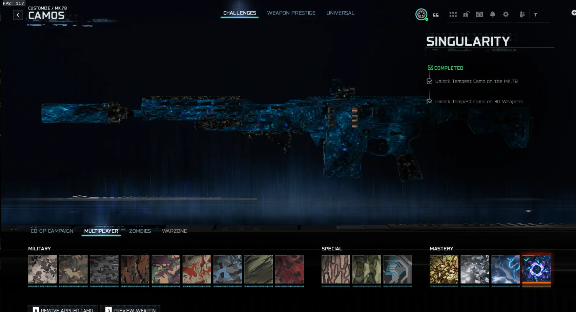Viewport: 576px width, 312px height.
Task: Click the plus icon at top right
Action: pos(573,13)
